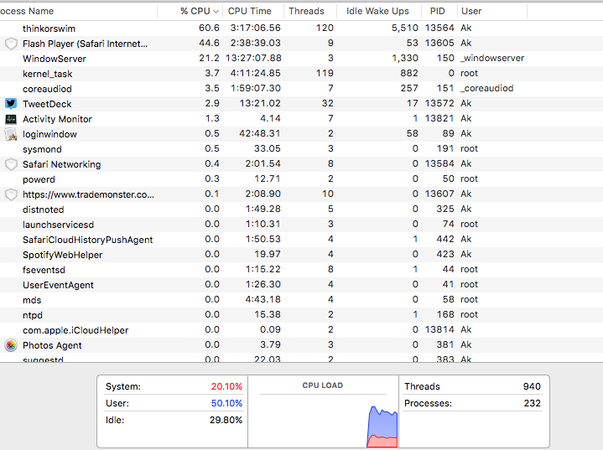Click CPU time 4:11:24.85 of kernel_task

[255, 73]
